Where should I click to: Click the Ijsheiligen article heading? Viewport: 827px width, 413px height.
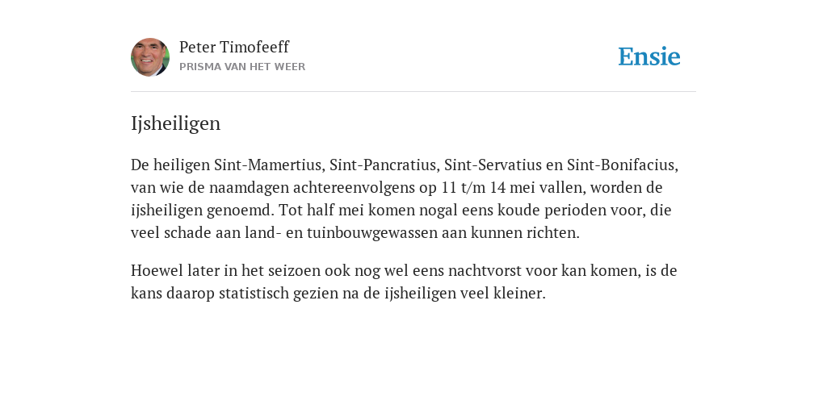tap(175, 123)
